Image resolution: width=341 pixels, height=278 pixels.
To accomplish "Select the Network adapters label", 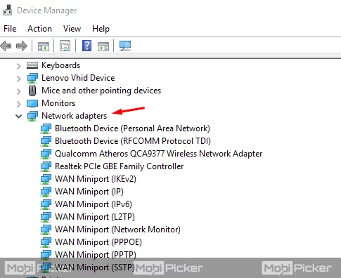I will click(x=74, y=116).
